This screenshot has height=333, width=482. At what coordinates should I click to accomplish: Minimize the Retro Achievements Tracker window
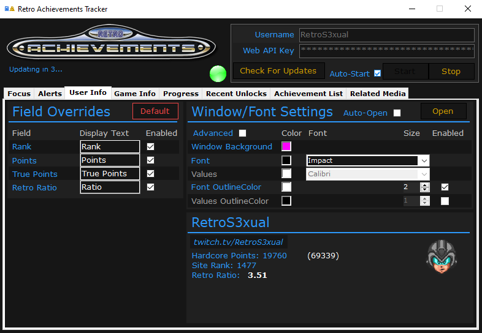click(x=412, y=9)
